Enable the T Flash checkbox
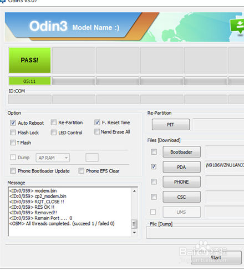 13,143
